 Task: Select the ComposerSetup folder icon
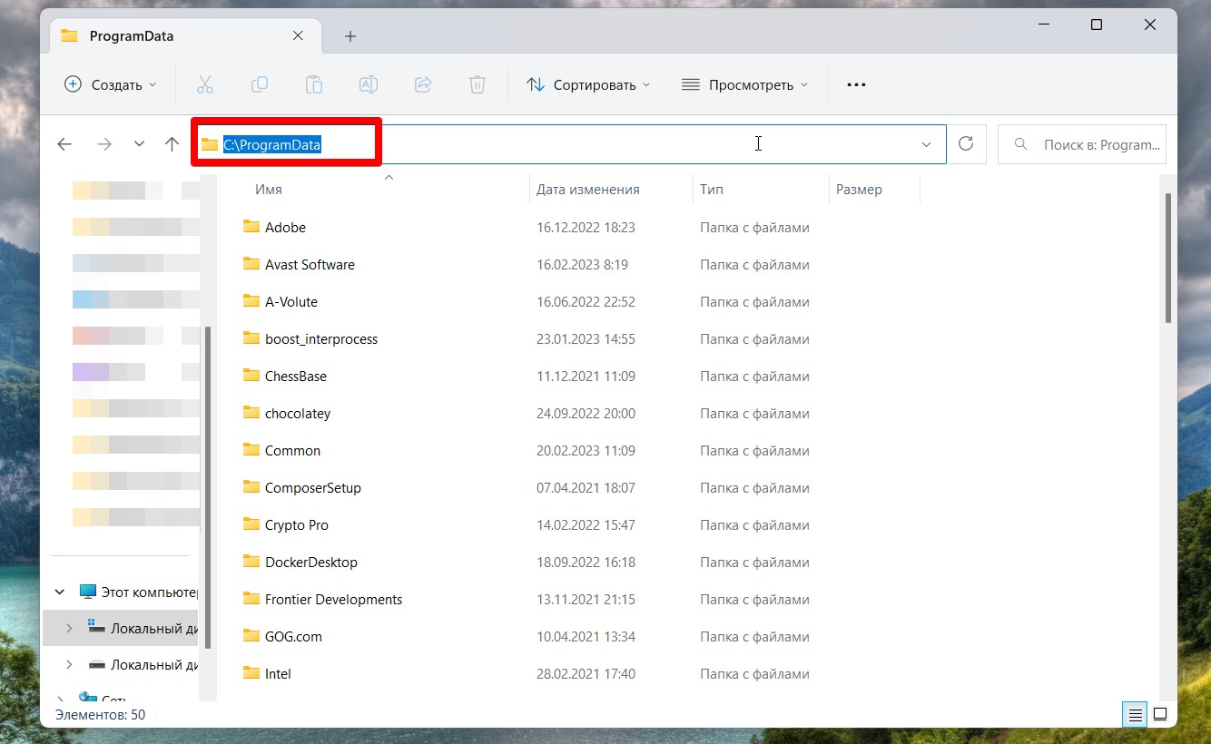tap(251, 487)
